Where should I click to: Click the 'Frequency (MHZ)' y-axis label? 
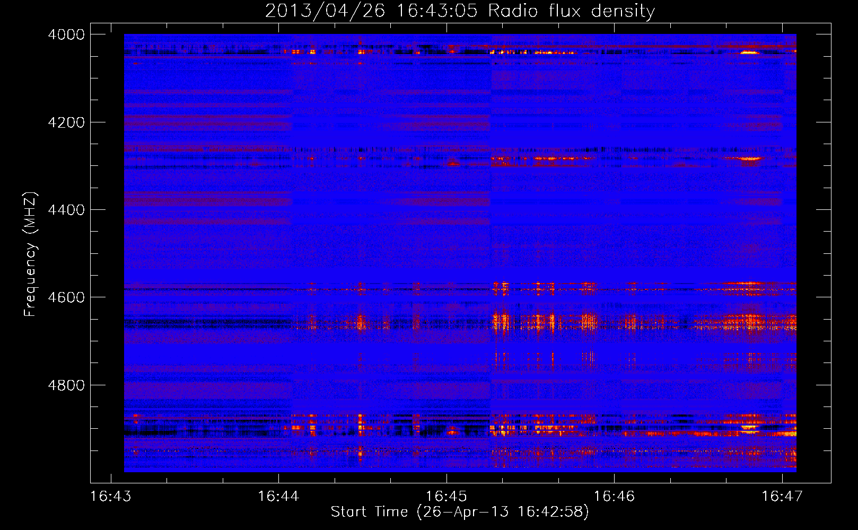(x=31, y=254)
